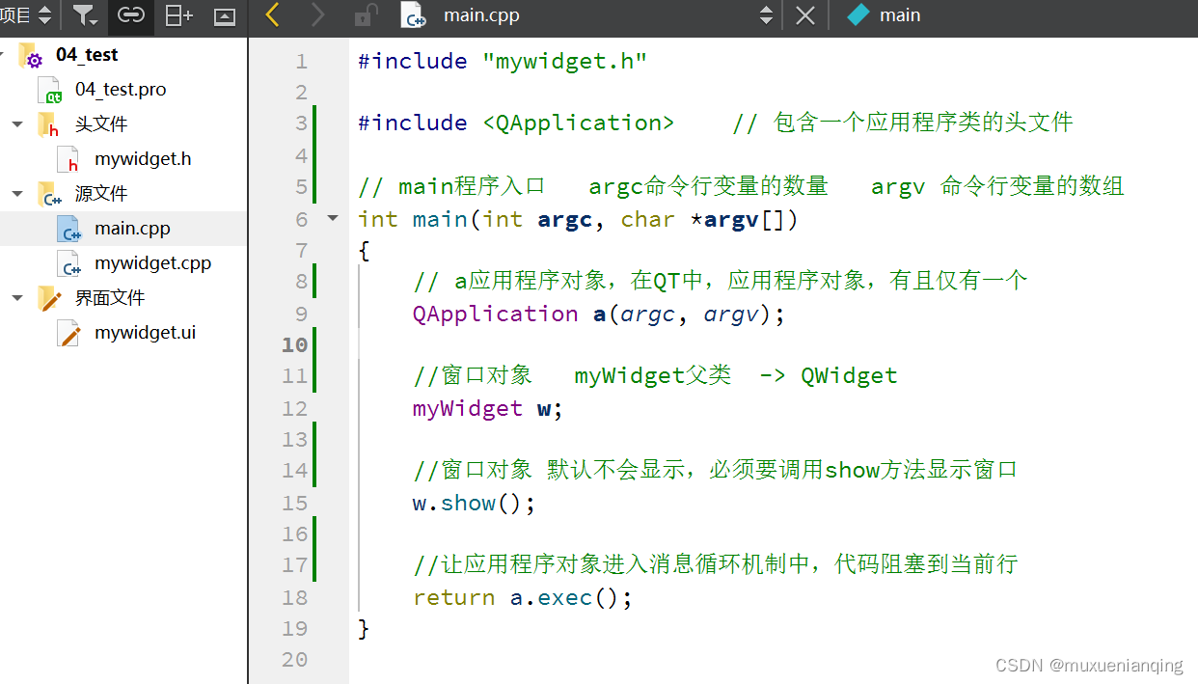Collapse the 头文件 tree group
The width and height of the screenshot is (1198, 684).
coord(17,123)
